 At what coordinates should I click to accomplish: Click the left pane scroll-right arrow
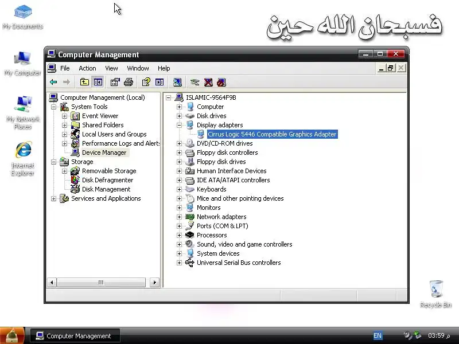coord(154,282)
